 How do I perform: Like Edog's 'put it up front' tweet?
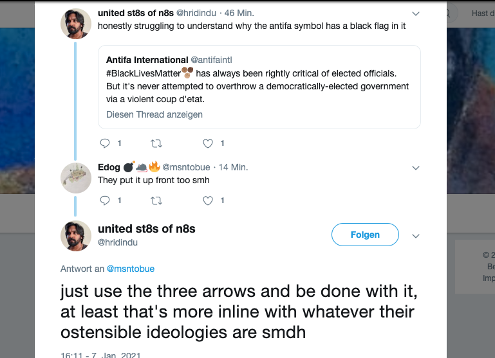[x=207, y=201]
